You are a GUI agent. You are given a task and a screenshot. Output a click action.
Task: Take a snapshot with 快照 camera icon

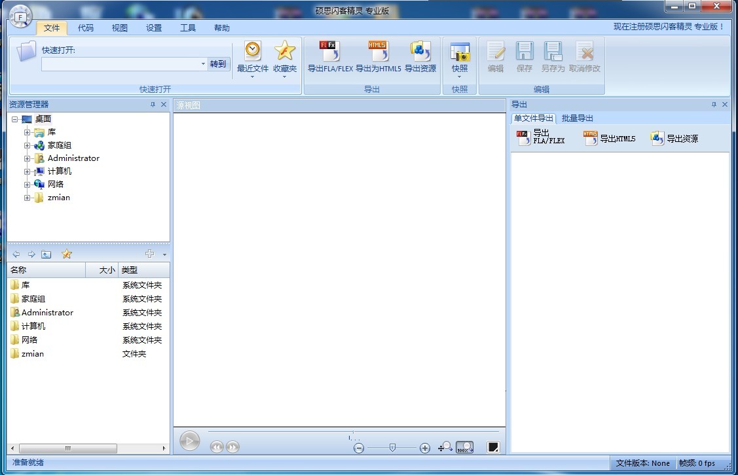(x=460, y=52)
